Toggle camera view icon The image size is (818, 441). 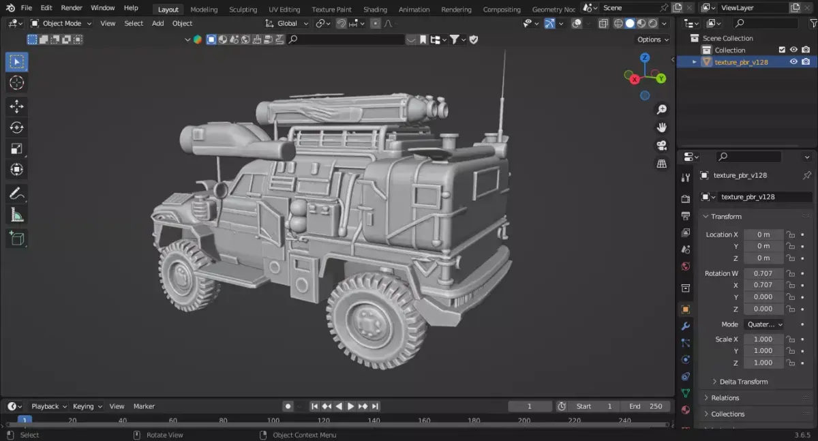pos(661,146)
